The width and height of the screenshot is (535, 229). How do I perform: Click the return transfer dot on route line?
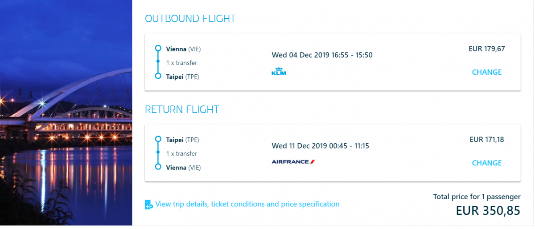158,153
